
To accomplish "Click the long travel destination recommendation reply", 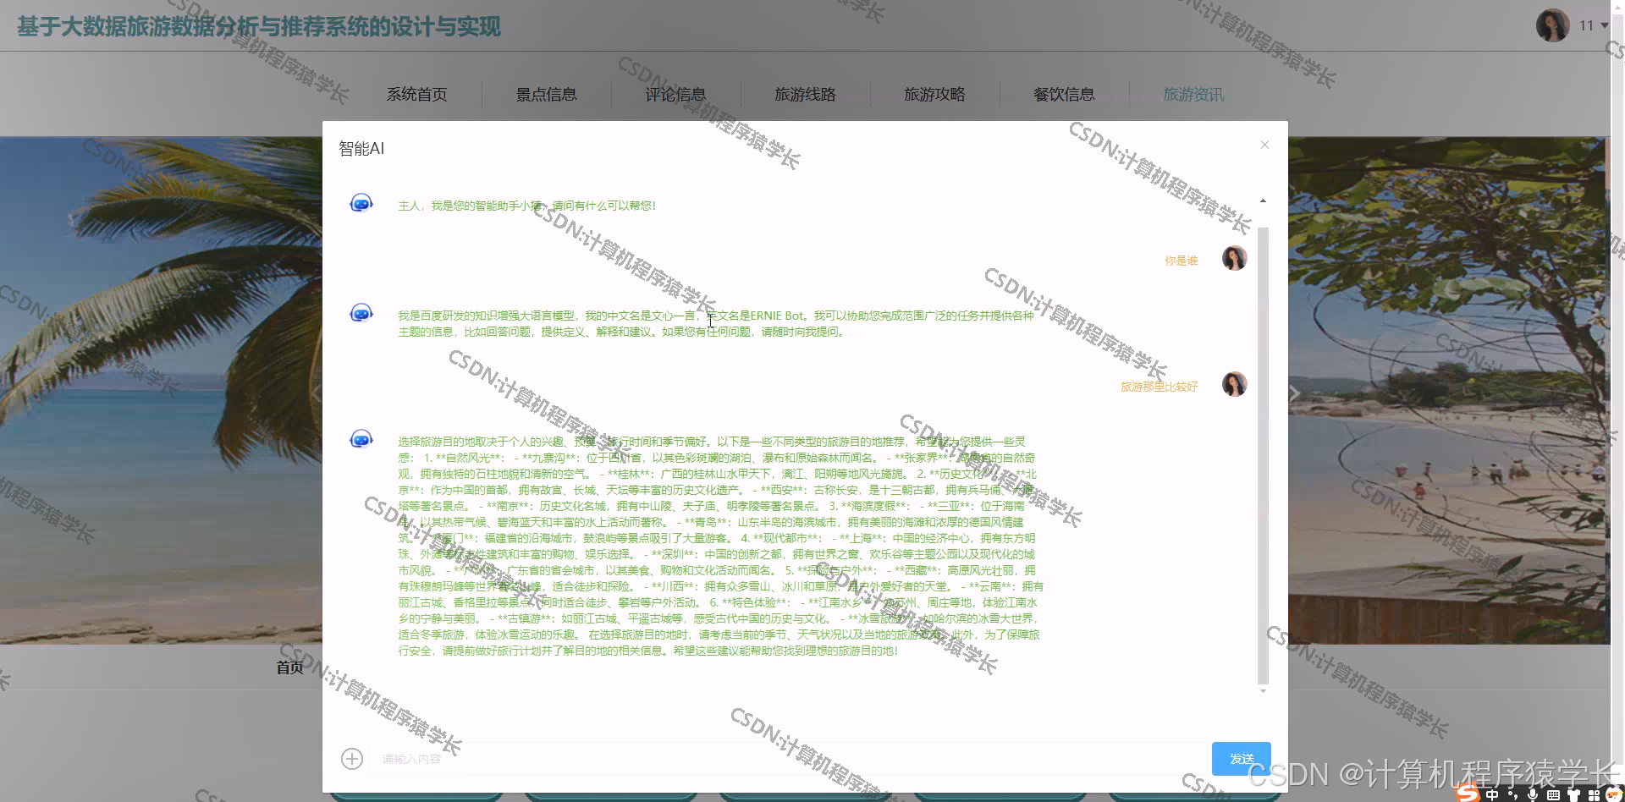I will tap(721, 546).
